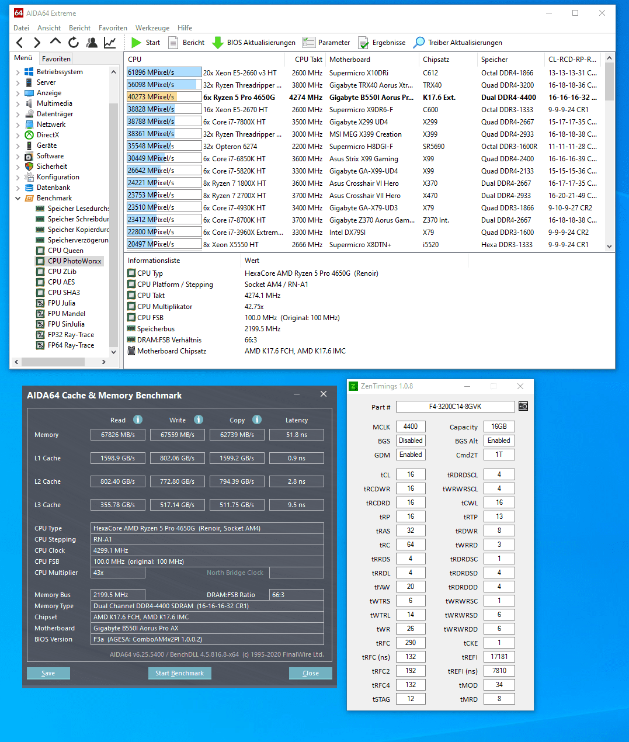Click the 40273 MPixel/s Ryzen 5 Pro 4650G bar
The width and height of the screenshot is (629, 742).
pos(164,97)
